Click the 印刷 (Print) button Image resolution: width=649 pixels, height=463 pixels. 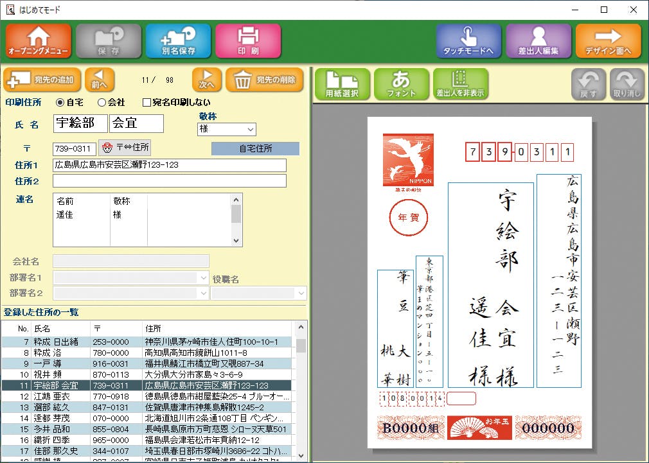point(248,41)
